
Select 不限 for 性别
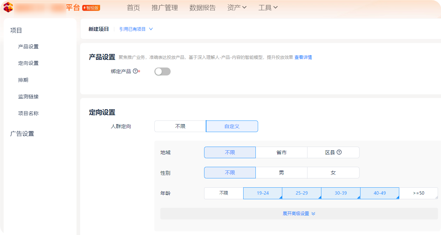coord(230,173)
